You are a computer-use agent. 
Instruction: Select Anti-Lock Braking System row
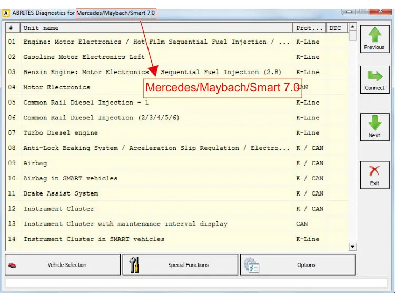coord(177,148)
